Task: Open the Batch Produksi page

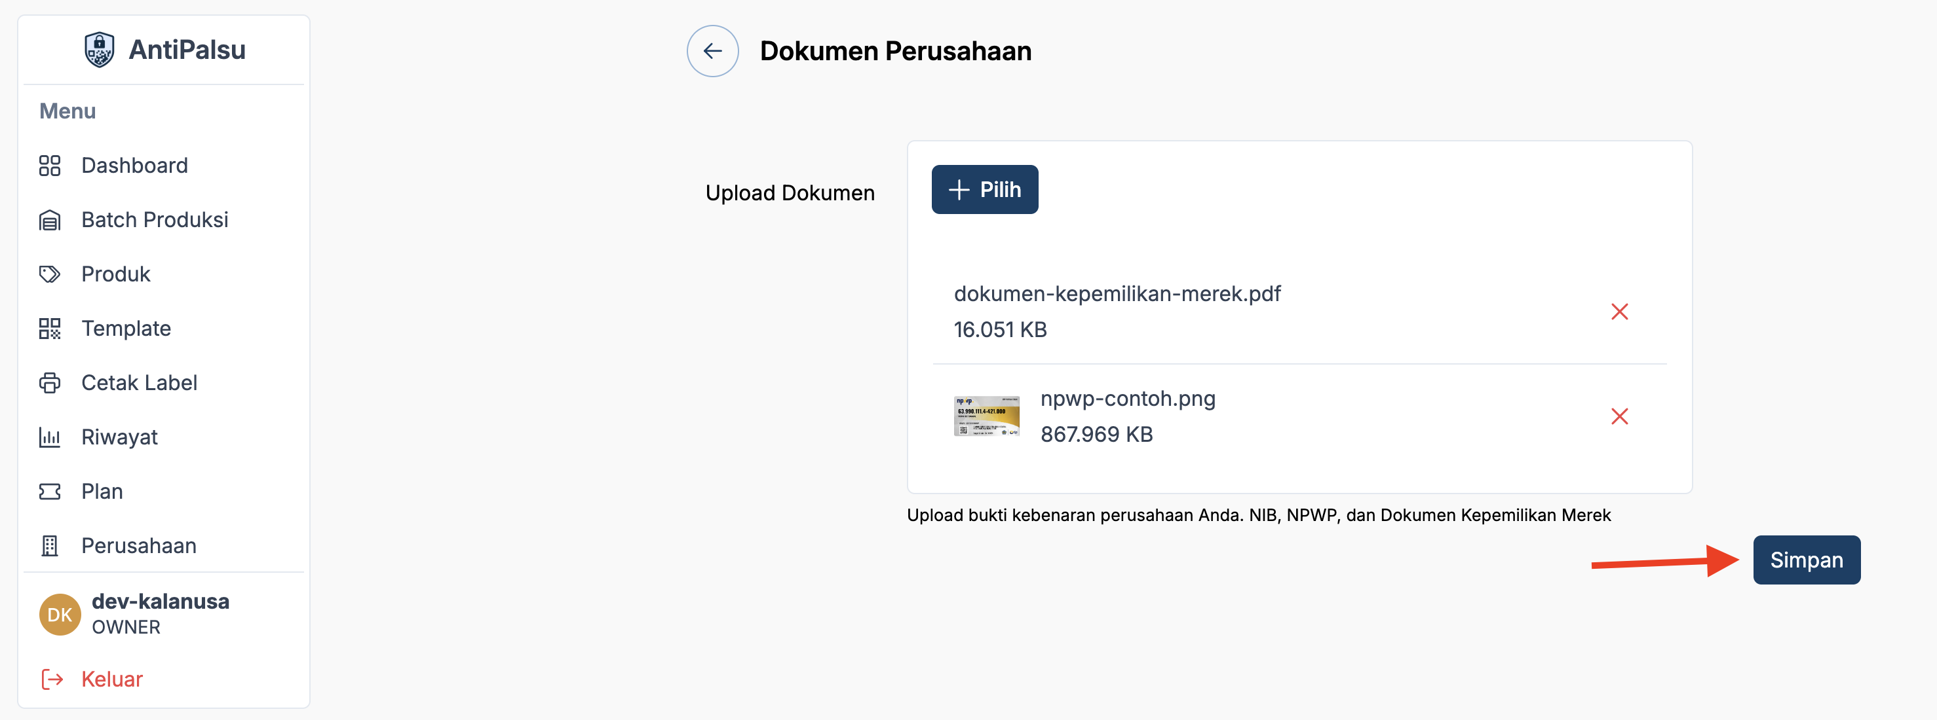Action: click(154, 220)
